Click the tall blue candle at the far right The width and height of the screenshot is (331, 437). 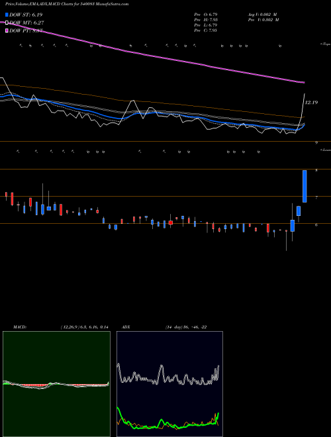point(305,186)
